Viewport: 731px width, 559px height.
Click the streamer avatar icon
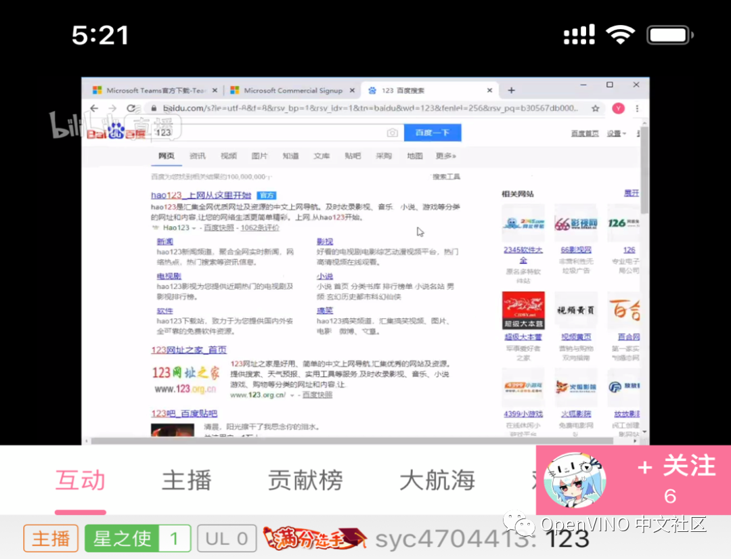point(575,480)
